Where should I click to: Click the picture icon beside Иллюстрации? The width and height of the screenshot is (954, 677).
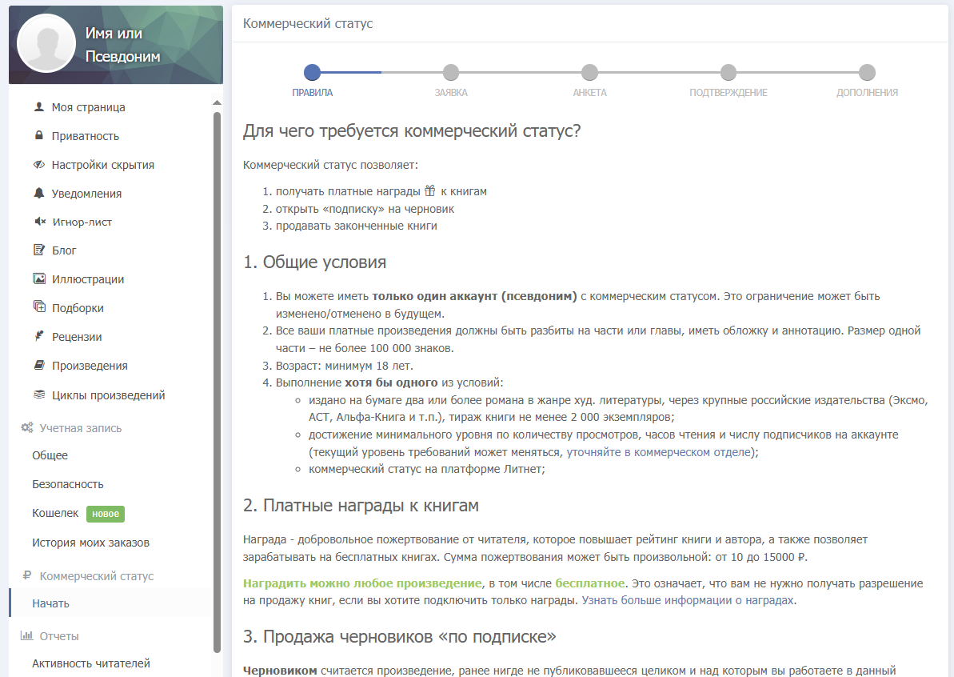click(x=39, y=278)
